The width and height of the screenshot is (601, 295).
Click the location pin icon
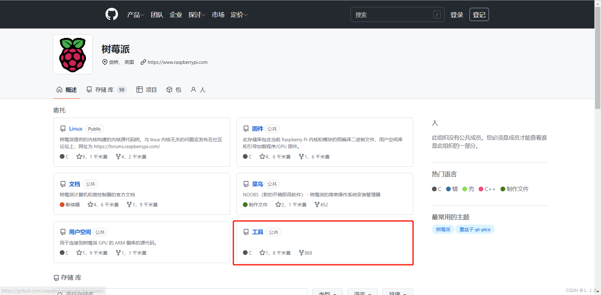click(105, 62)
